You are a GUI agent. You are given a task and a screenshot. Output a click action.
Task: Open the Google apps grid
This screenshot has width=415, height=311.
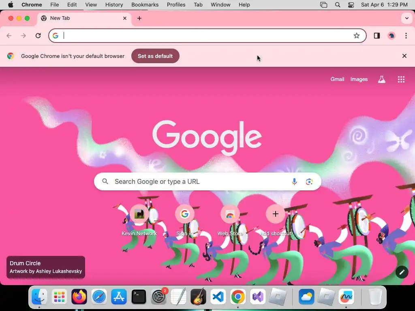coord(401,79)
